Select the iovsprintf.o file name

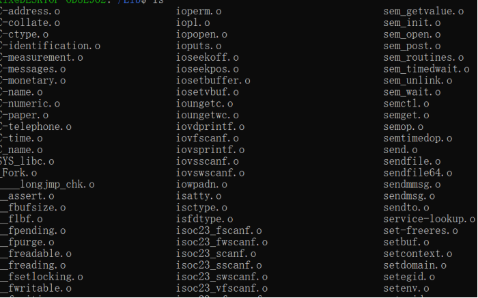click(210, 150)
